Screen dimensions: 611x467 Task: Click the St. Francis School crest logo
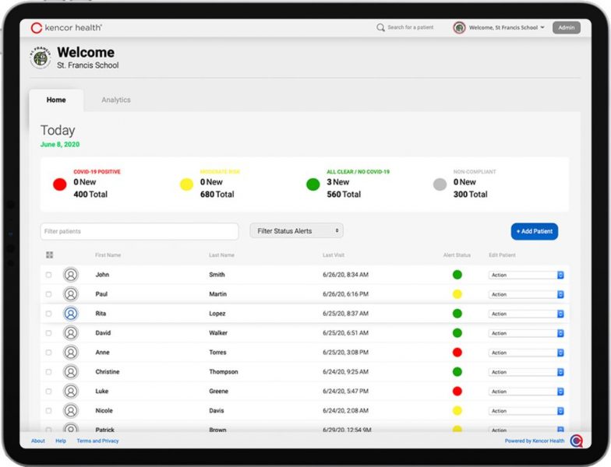(x=41, y=59)
